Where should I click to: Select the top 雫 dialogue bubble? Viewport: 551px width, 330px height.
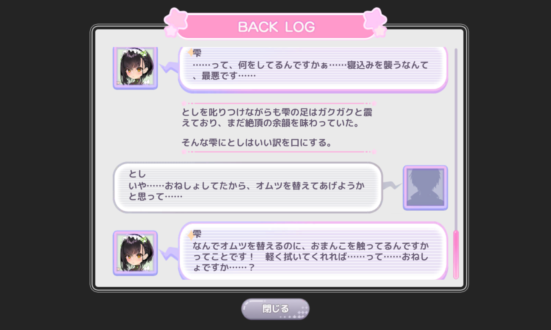click(x=313, y=70)
